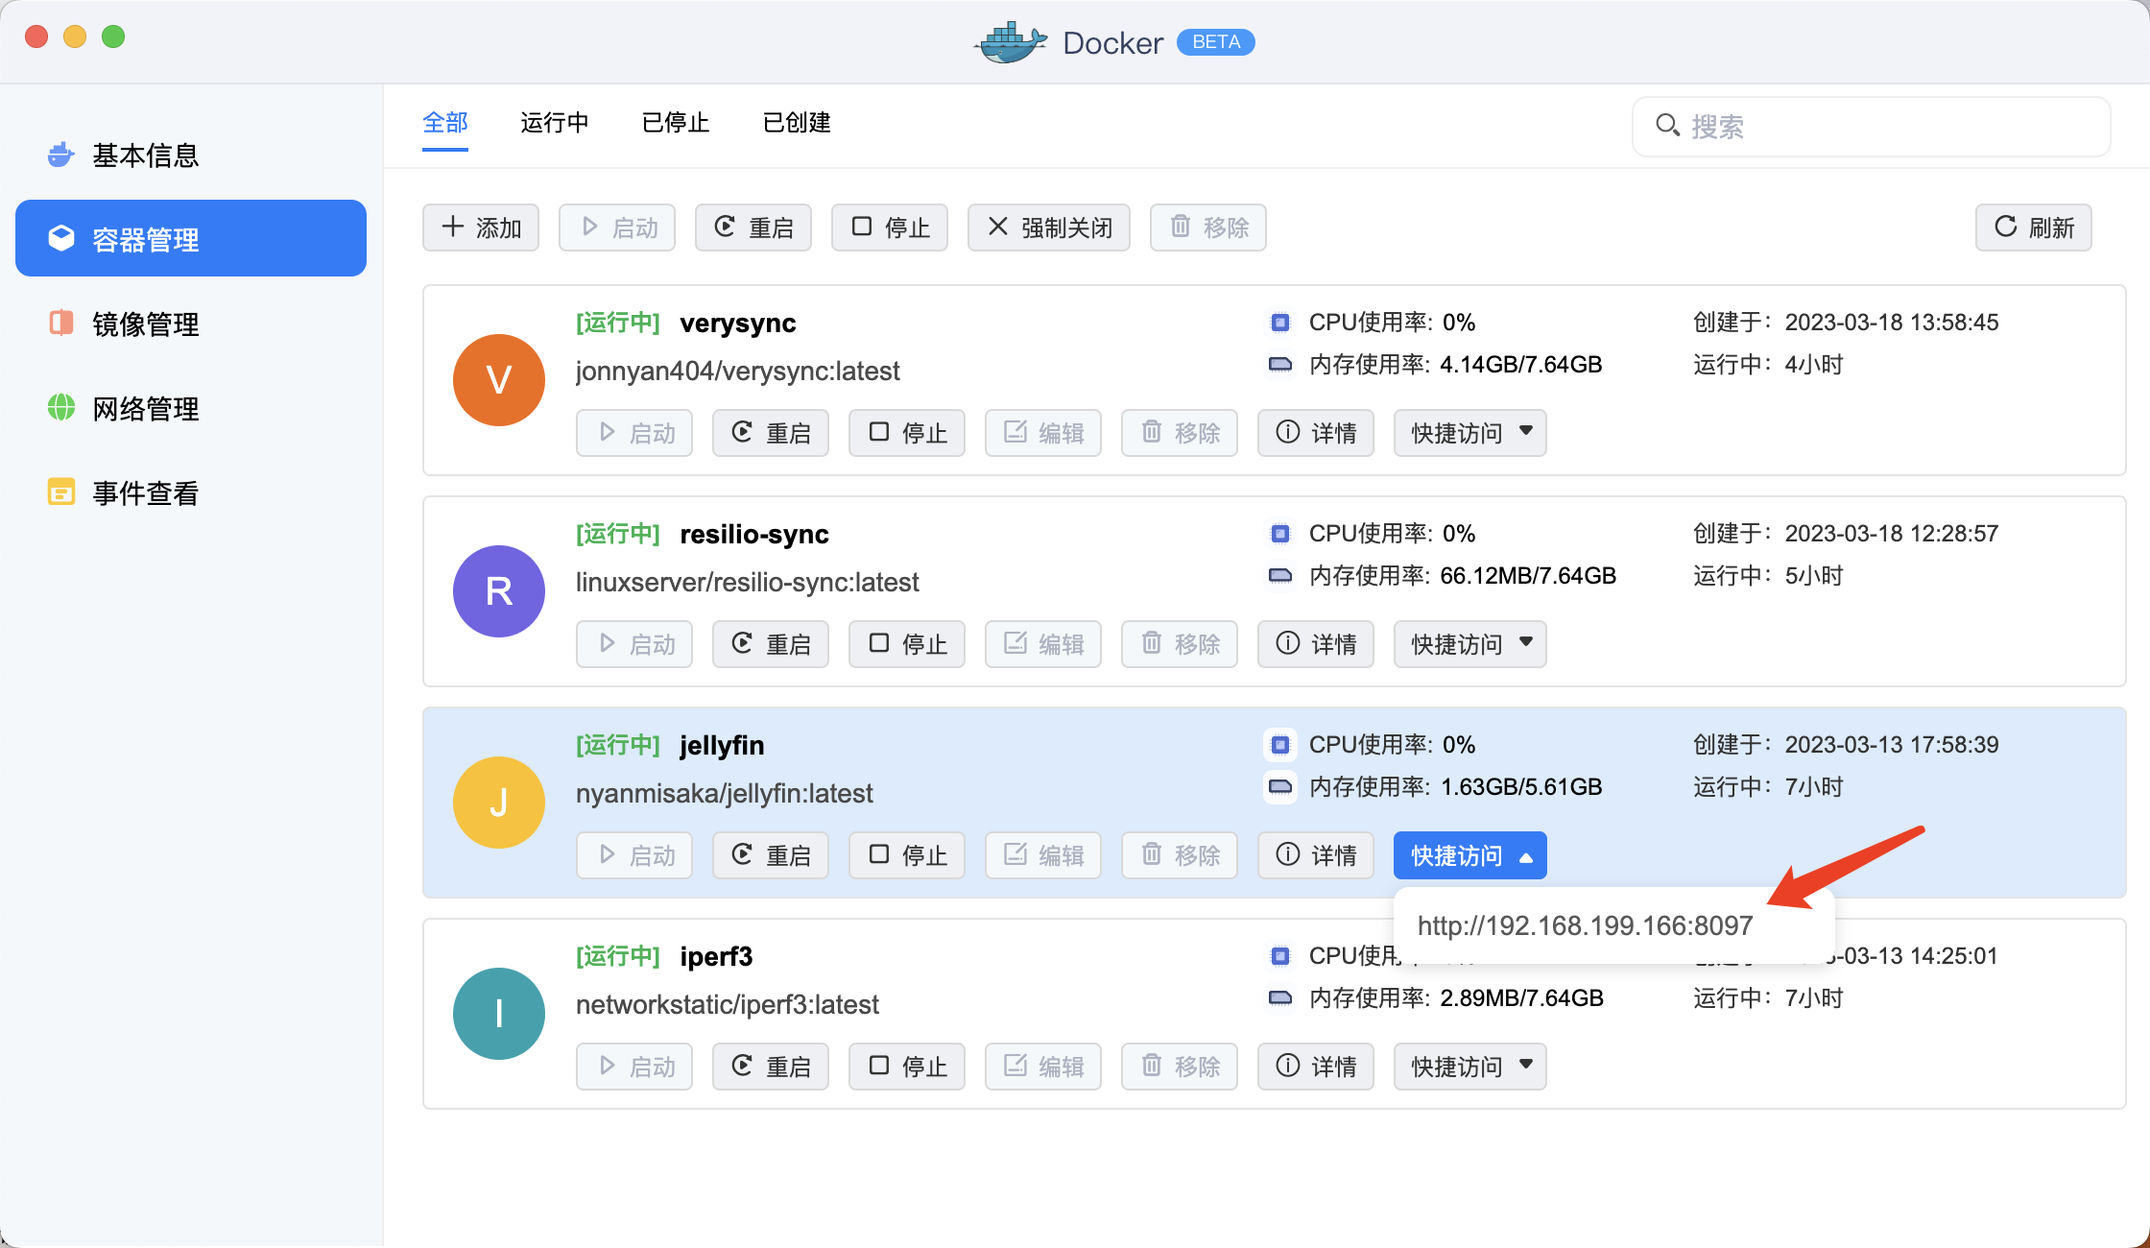Click the 刷新 refresh button
2150x1248 pixels.
[2034, 228]
